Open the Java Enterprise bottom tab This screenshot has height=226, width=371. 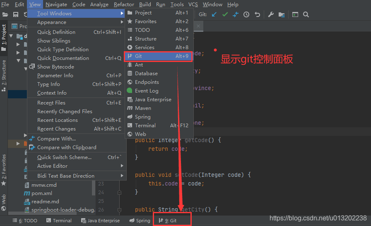coord(100,221)
